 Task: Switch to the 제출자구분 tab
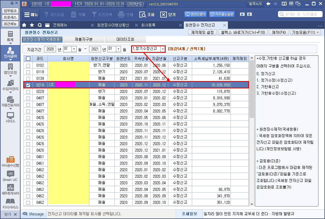[84, 39]
